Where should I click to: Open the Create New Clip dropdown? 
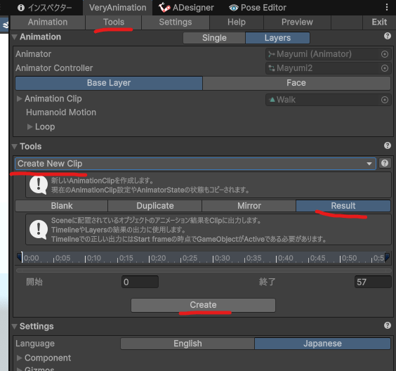[x=195, y=164]
